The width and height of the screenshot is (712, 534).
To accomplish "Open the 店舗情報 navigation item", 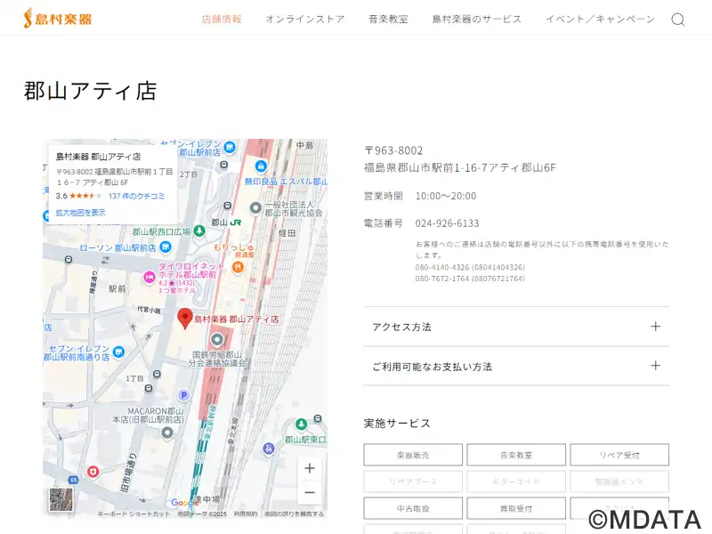I will [x=222, y=19].
